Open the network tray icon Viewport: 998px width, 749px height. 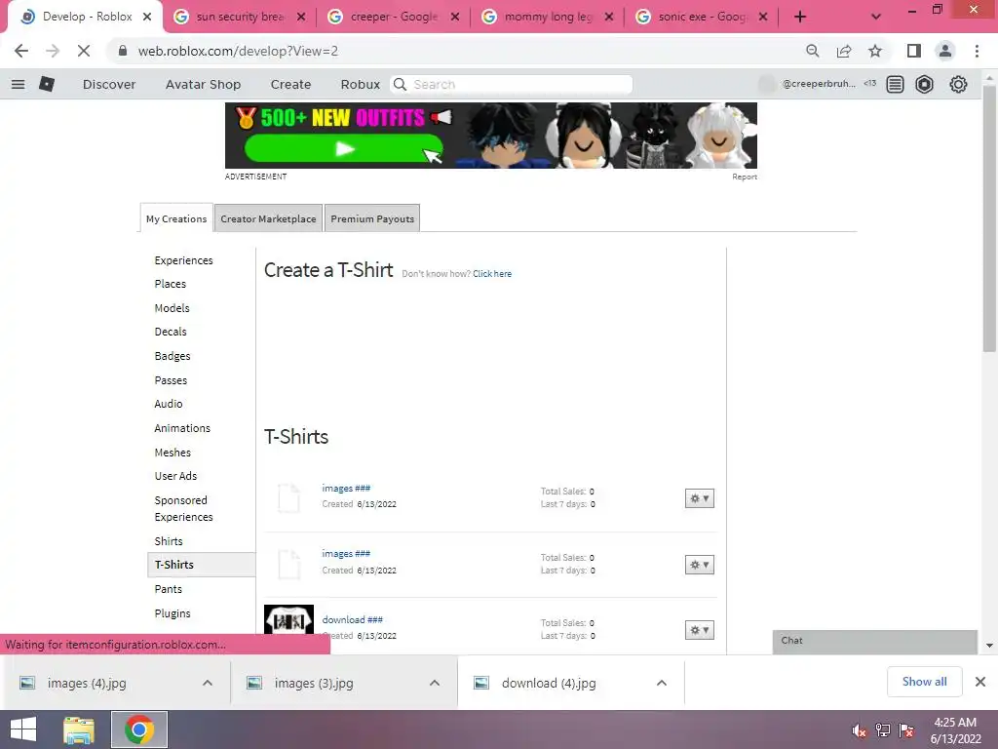click(x=883, y=730)
